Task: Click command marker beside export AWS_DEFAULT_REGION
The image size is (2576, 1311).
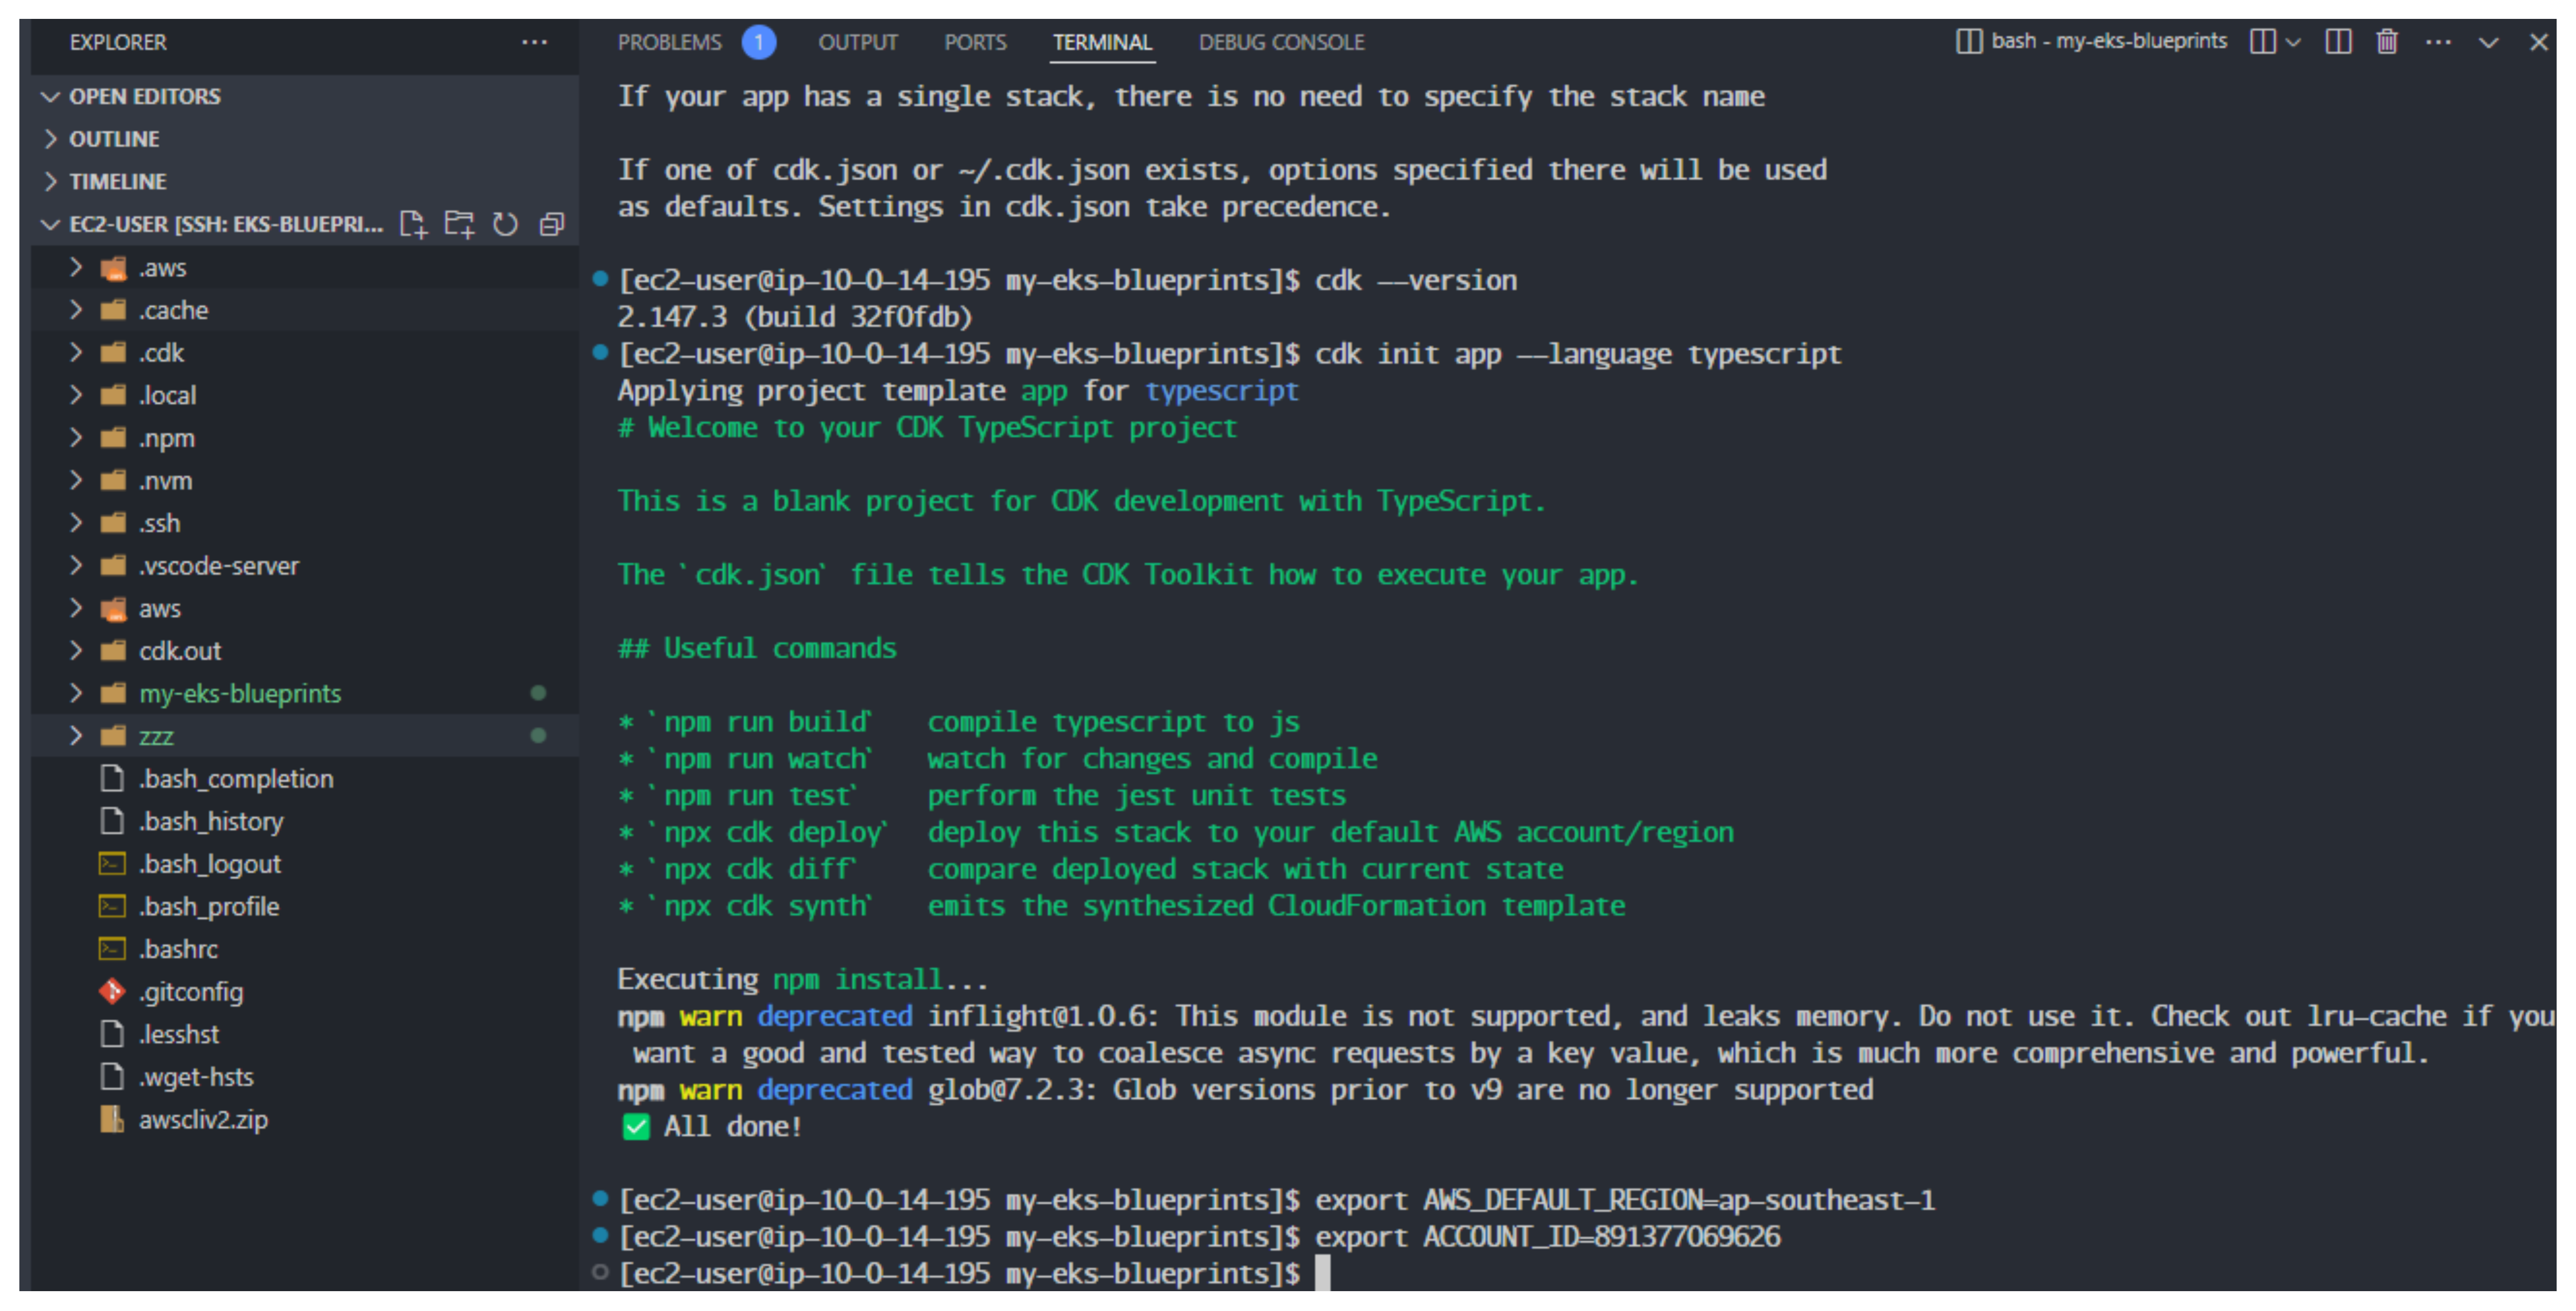Action: click(600, 1198)
